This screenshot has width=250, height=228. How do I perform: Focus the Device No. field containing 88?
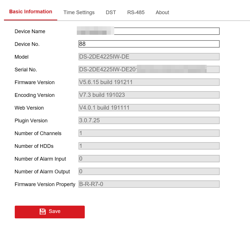(x=149, y=44)
